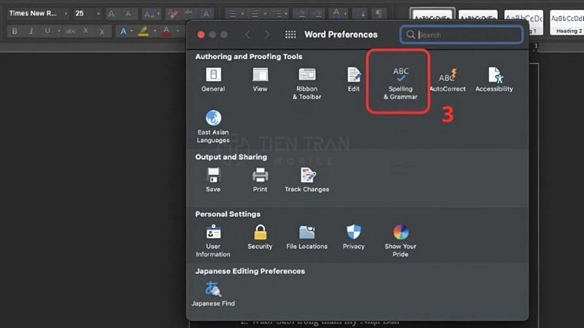The height and width of the screenshot is (328, 584).
Task: Open Accessibility preferences
Action: 494,79
